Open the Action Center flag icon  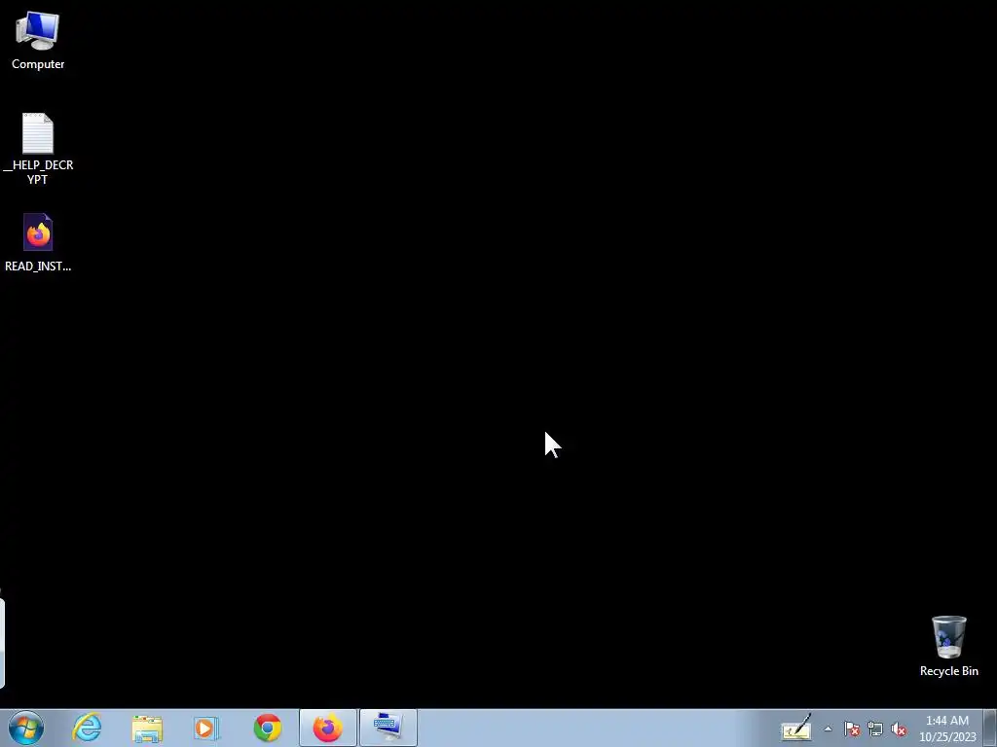coord(852,729)
